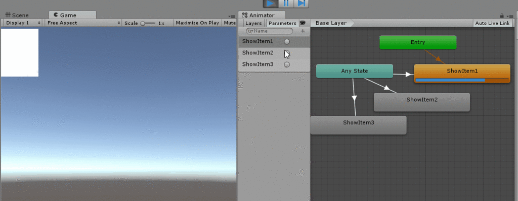Select the ShowItem2 parameter row label

257,52
